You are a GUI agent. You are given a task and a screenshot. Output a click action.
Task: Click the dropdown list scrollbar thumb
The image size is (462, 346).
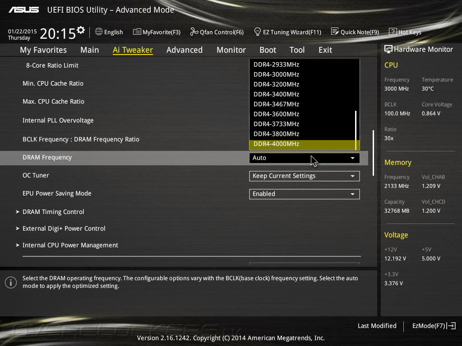click(x=356, y=130)
